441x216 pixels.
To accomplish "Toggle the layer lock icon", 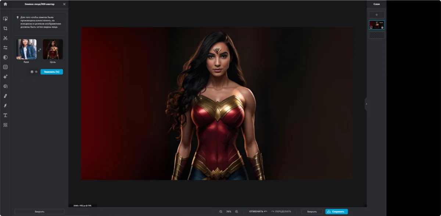I will (x=382, y=28).
